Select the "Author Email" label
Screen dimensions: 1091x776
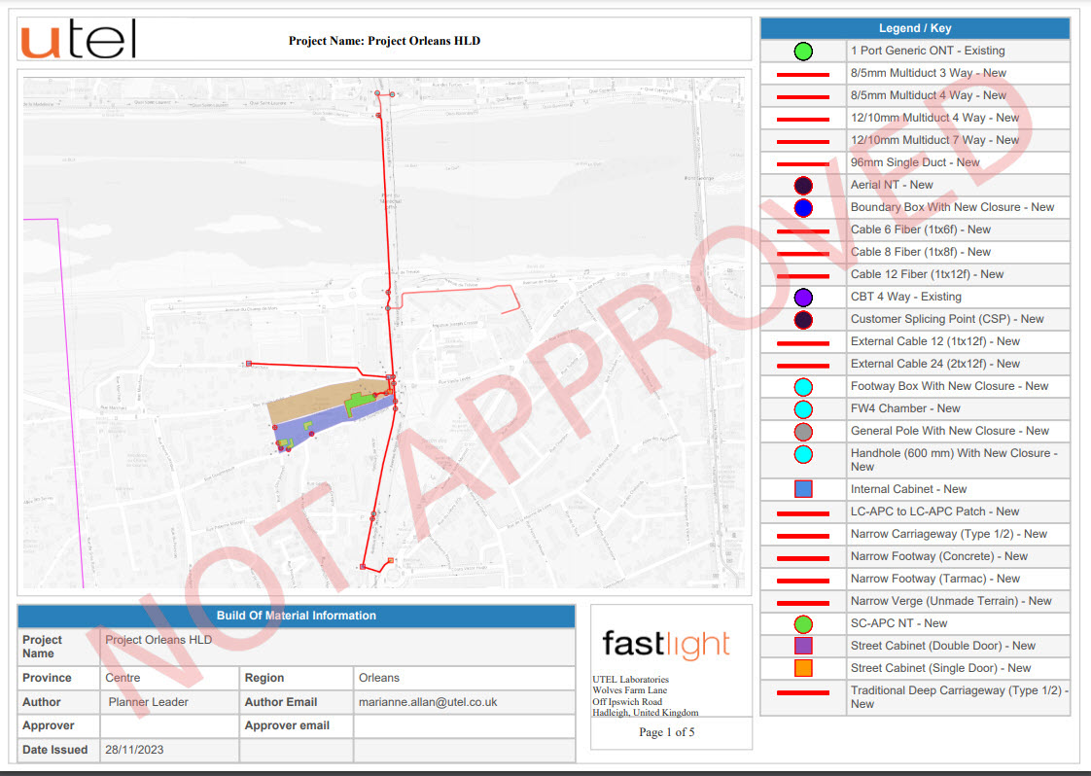tap(280, 702)
